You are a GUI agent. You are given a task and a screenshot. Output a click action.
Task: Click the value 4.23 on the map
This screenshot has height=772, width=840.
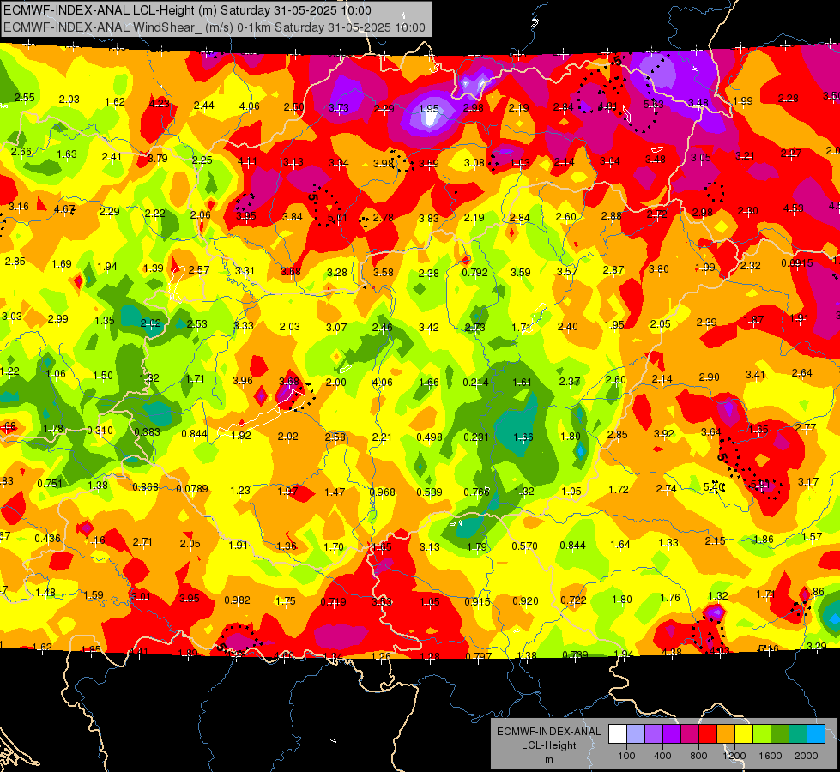pyautogui.click(x=159, y=104)
